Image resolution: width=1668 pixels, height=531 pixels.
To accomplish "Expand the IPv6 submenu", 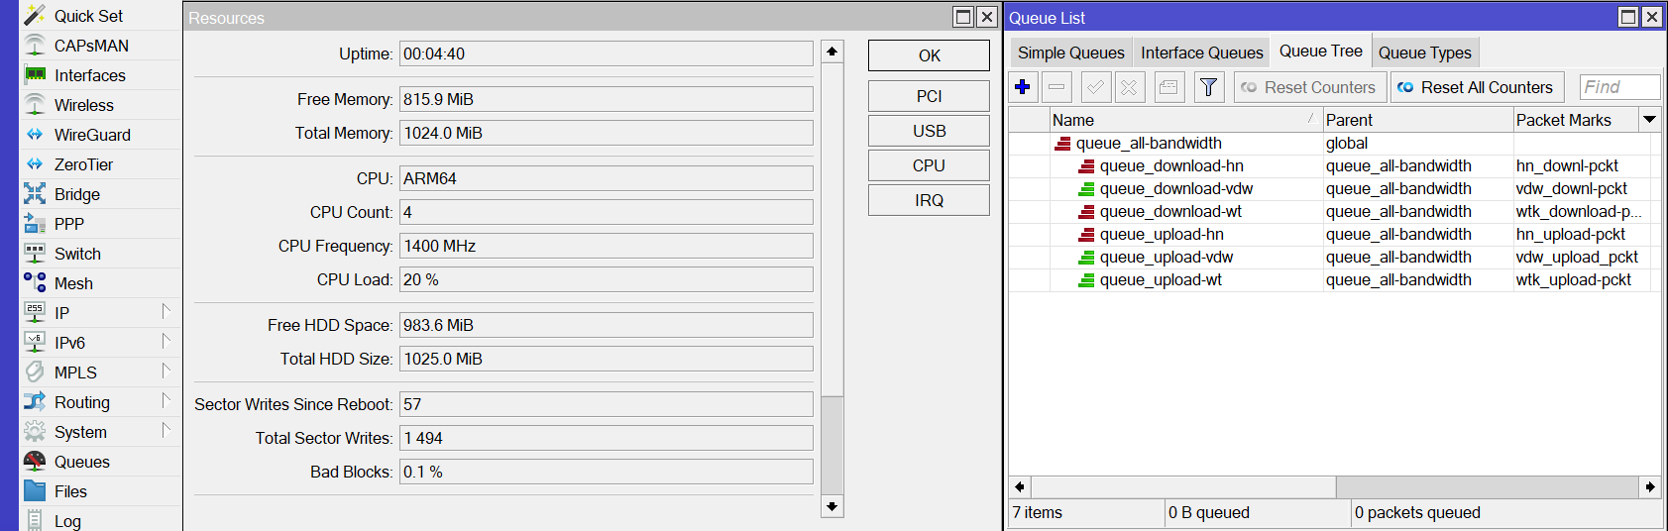I will pyautogui.click(x=166, y=342).
